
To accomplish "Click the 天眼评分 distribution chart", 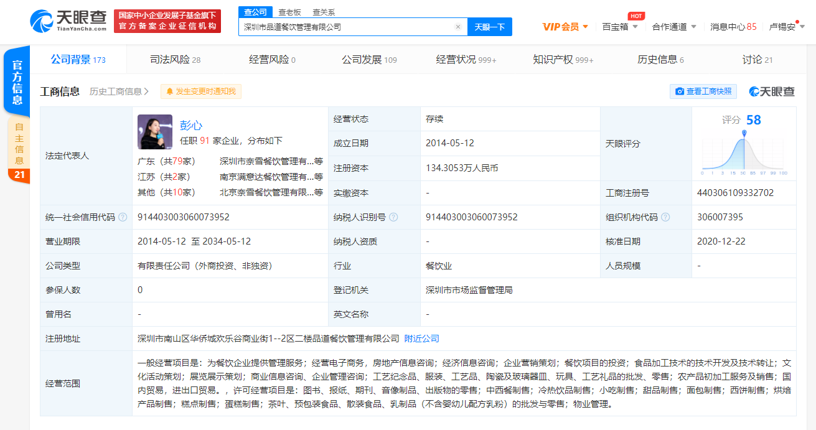I will pos(744,152).
